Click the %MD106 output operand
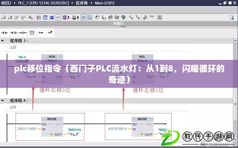Viewport: 238px width, 148px height. click(x=74, y=130)
